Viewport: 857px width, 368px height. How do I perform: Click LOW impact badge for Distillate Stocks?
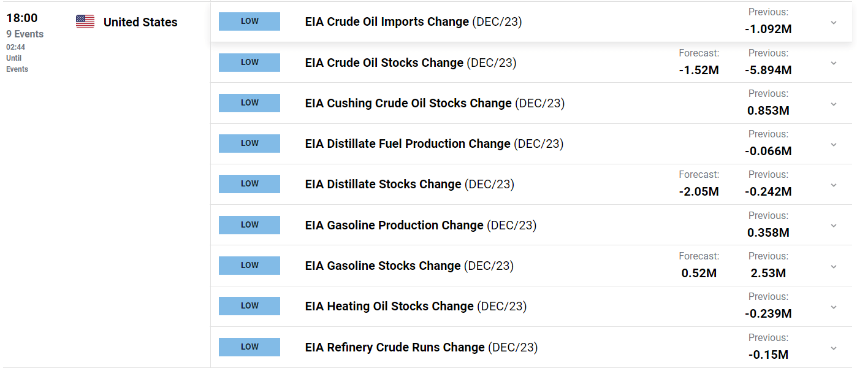(x=249, y=184)
